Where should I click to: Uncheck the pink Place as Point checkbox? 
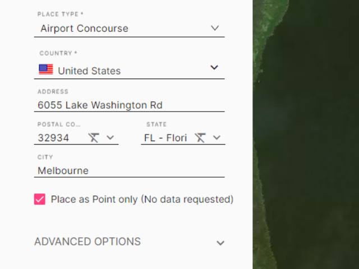40,199
